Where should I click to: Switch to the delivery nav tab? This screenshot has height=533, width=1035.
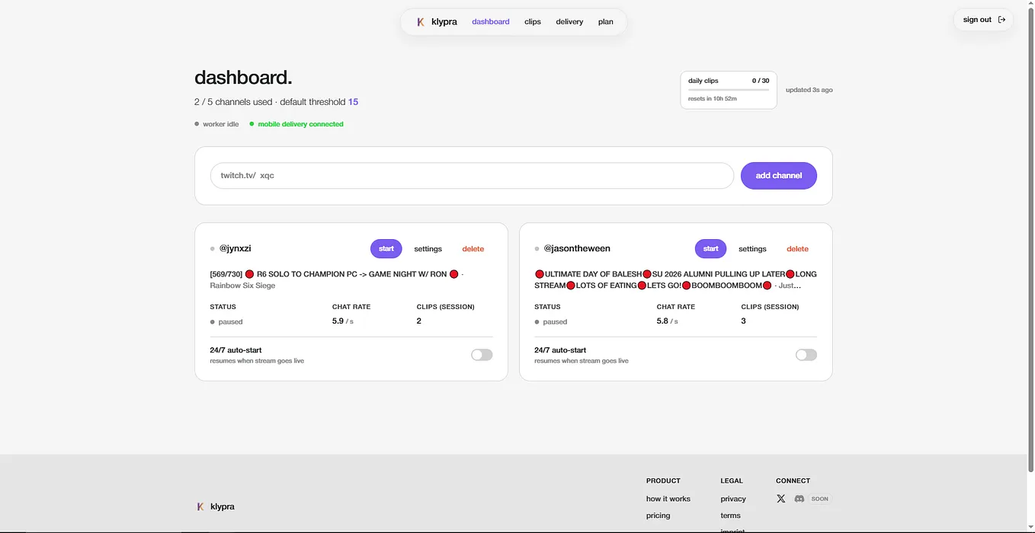[569, 22]
